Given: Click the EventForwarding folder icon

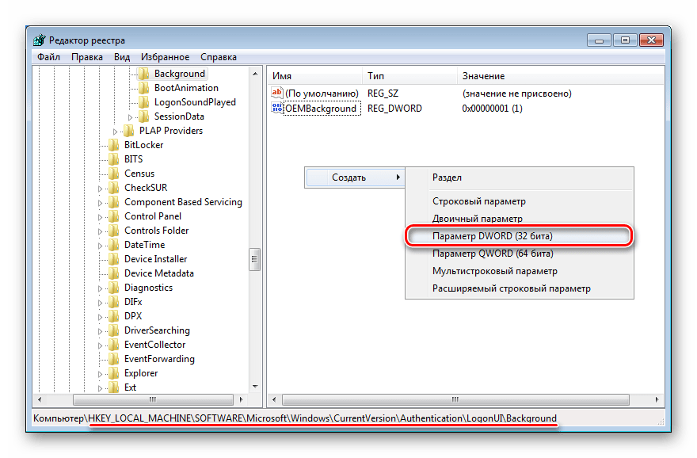Looking at the screenshot, I should (114, 359).
